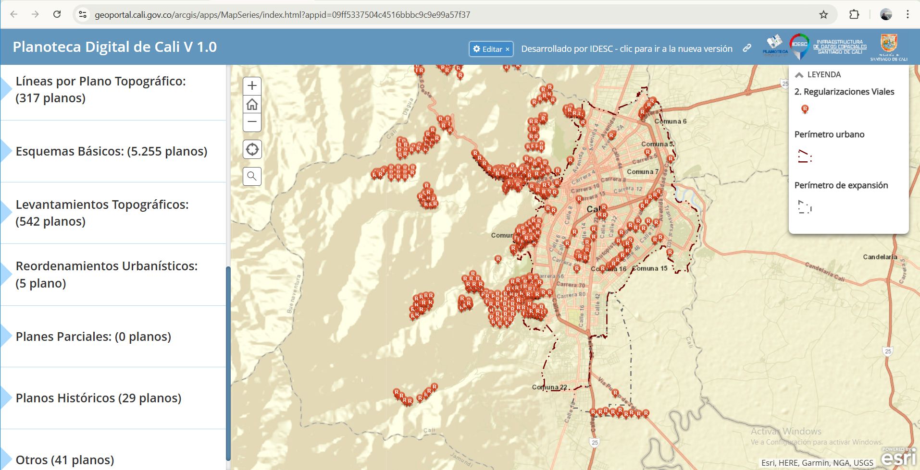Find my location on the map
Viewport: 920px width, 470px height.
(252, 150)
